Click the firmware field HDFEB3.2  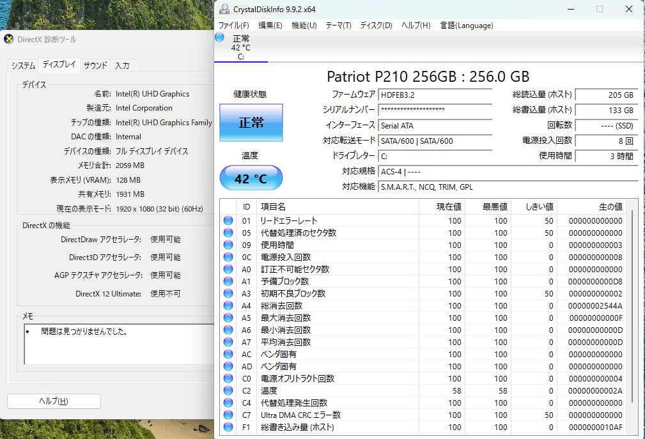(435, 95)
